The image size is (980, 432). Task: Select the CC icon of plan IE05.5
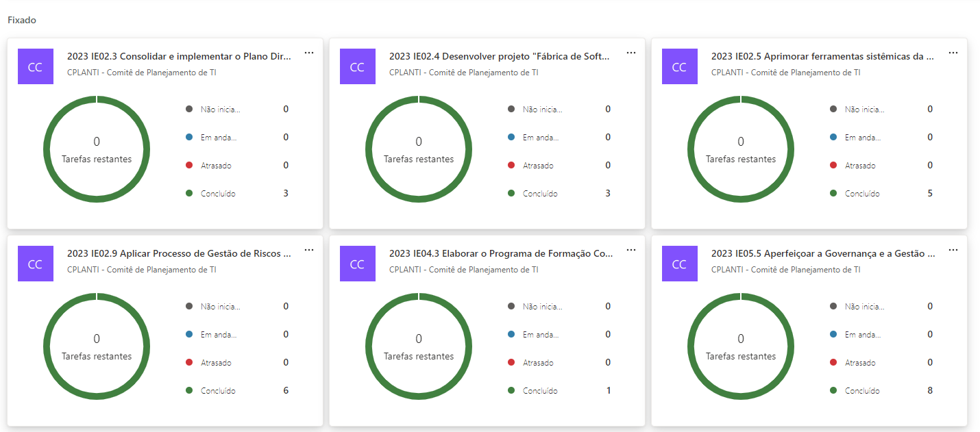click(x=679, y=264)
